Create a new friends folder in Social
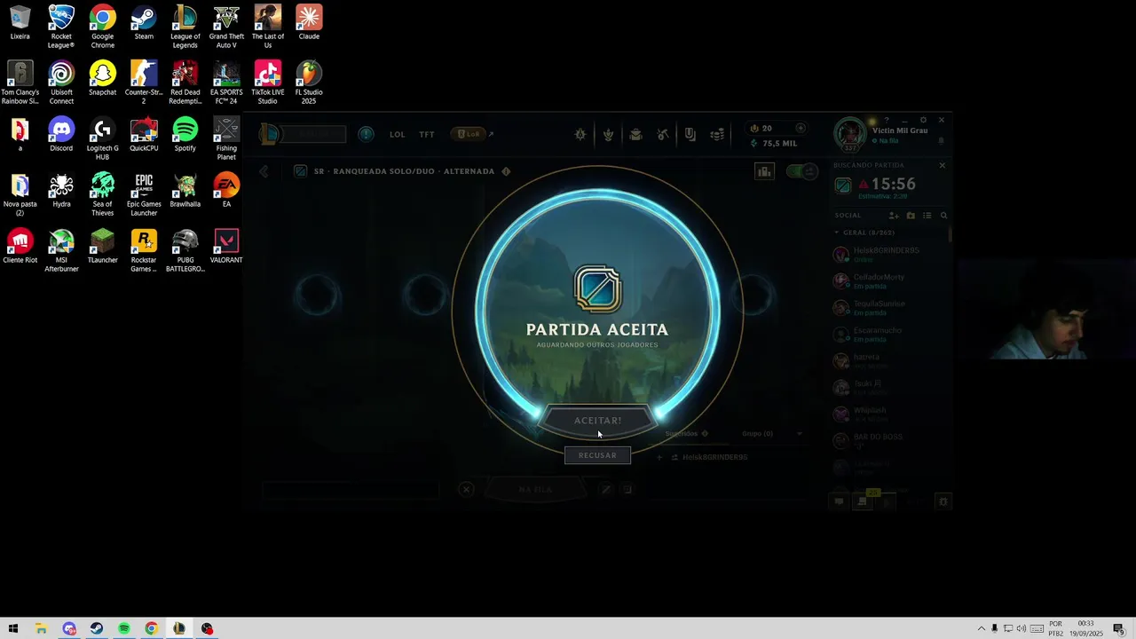Image resolution: width=1136 pixels, height=639 pixels. [x=911, y=216]
